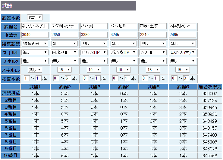Viewport: 223px width, 160px height.
Task: Click attack power field 2495
Action: click(183, 35)
